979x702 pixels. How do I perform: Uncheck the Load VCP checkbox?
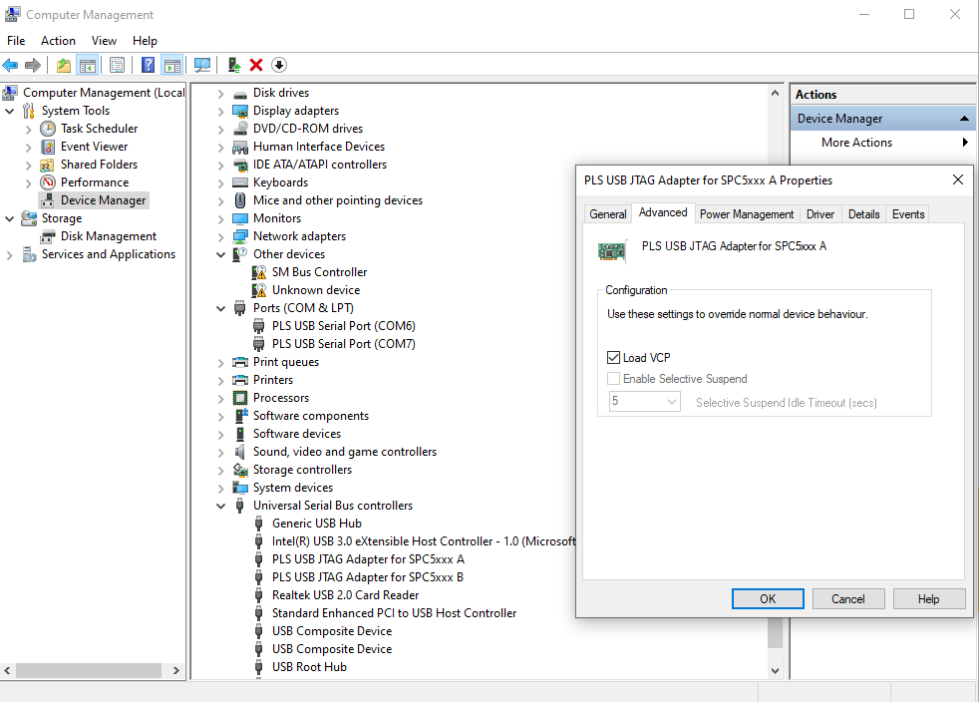(615, 357)
